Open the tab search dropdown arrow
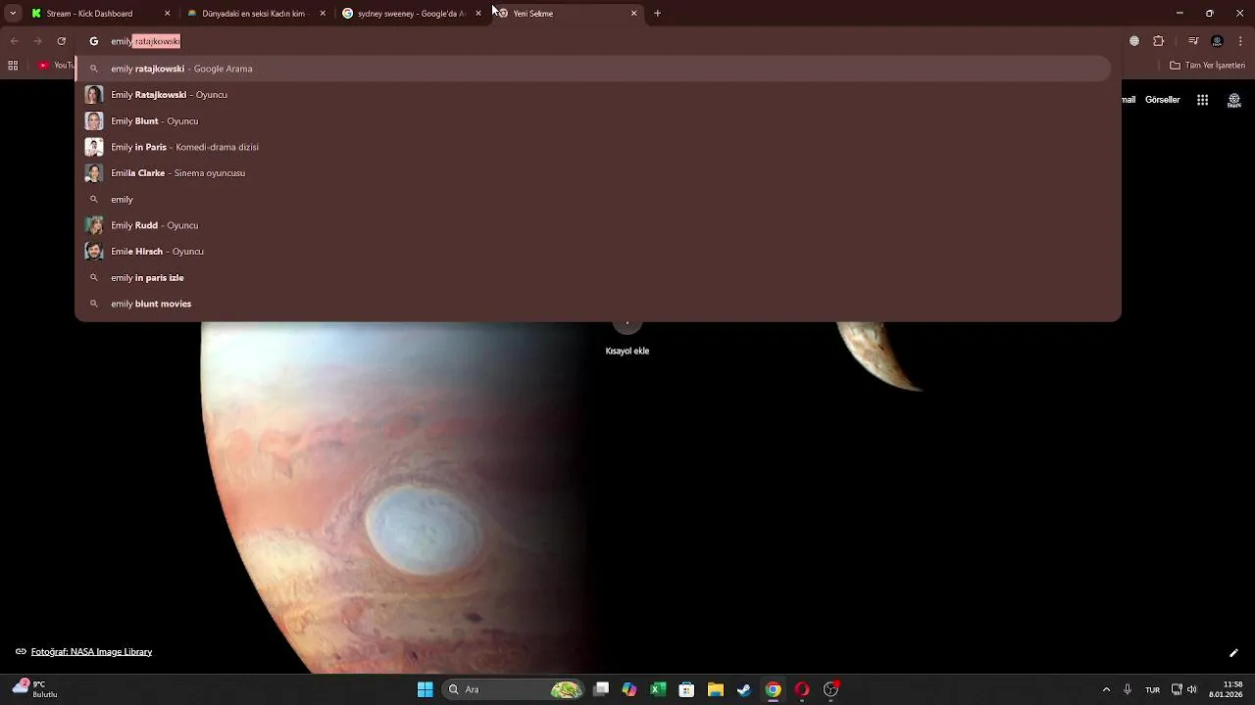The image size is (1255, 705). (13, 14)
